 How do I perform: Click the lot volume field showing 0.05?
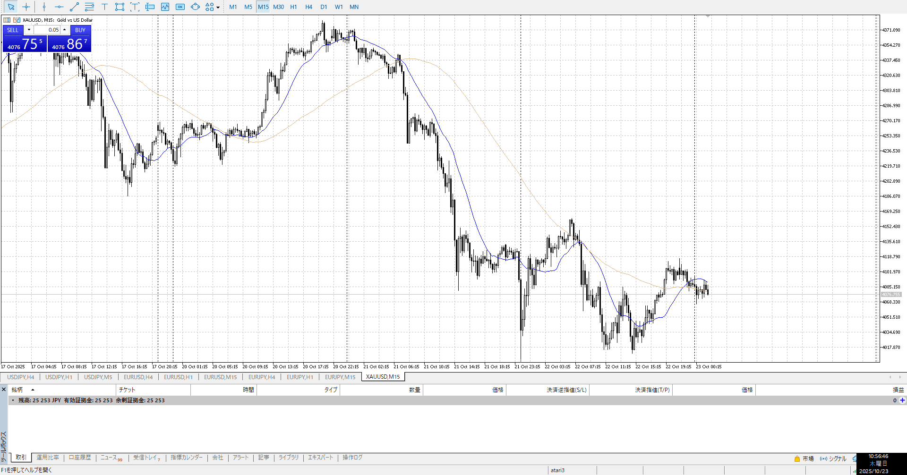click(47, 30)
